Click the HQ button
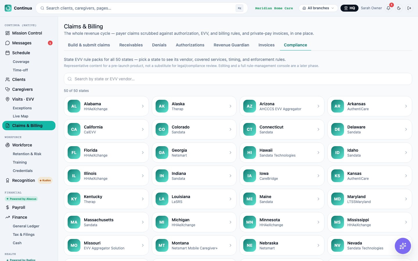Screen dimensions: 418x261 tap(349, 8)
